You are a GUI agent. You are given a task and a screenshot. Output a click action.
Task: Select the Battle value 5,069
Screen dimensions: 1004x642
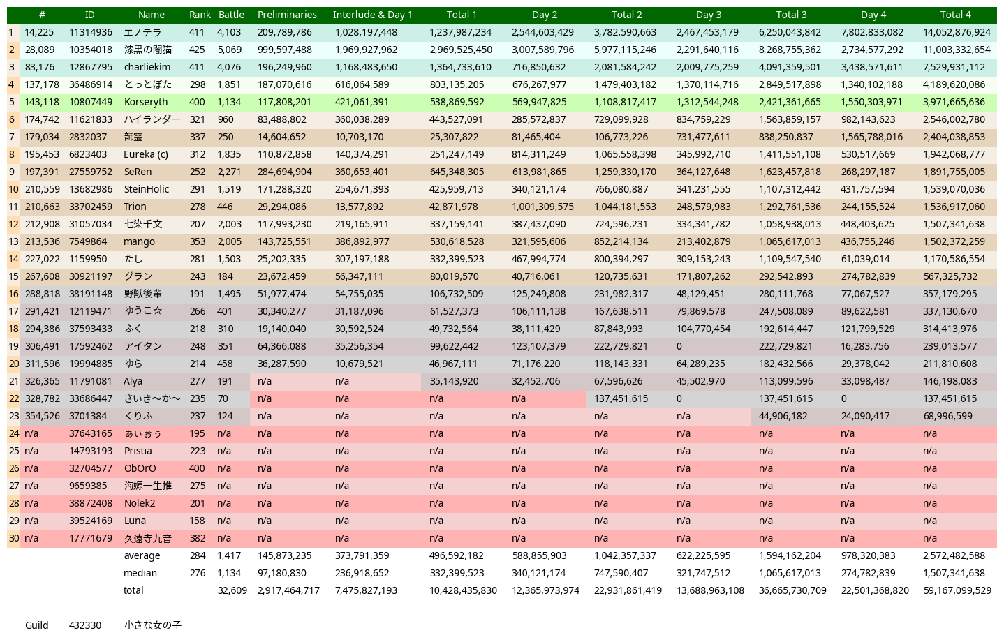tap(229, 50)
